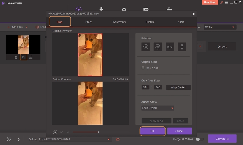Rotate video 90 degrees clockwise

(x=158, y=47)
